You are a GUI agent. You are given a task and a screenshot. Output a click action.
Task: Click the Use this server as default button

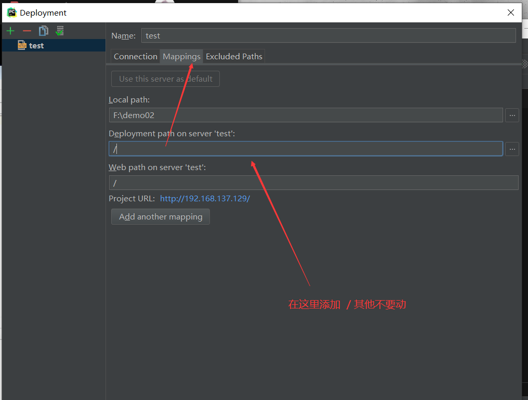(x=165, y=79)
